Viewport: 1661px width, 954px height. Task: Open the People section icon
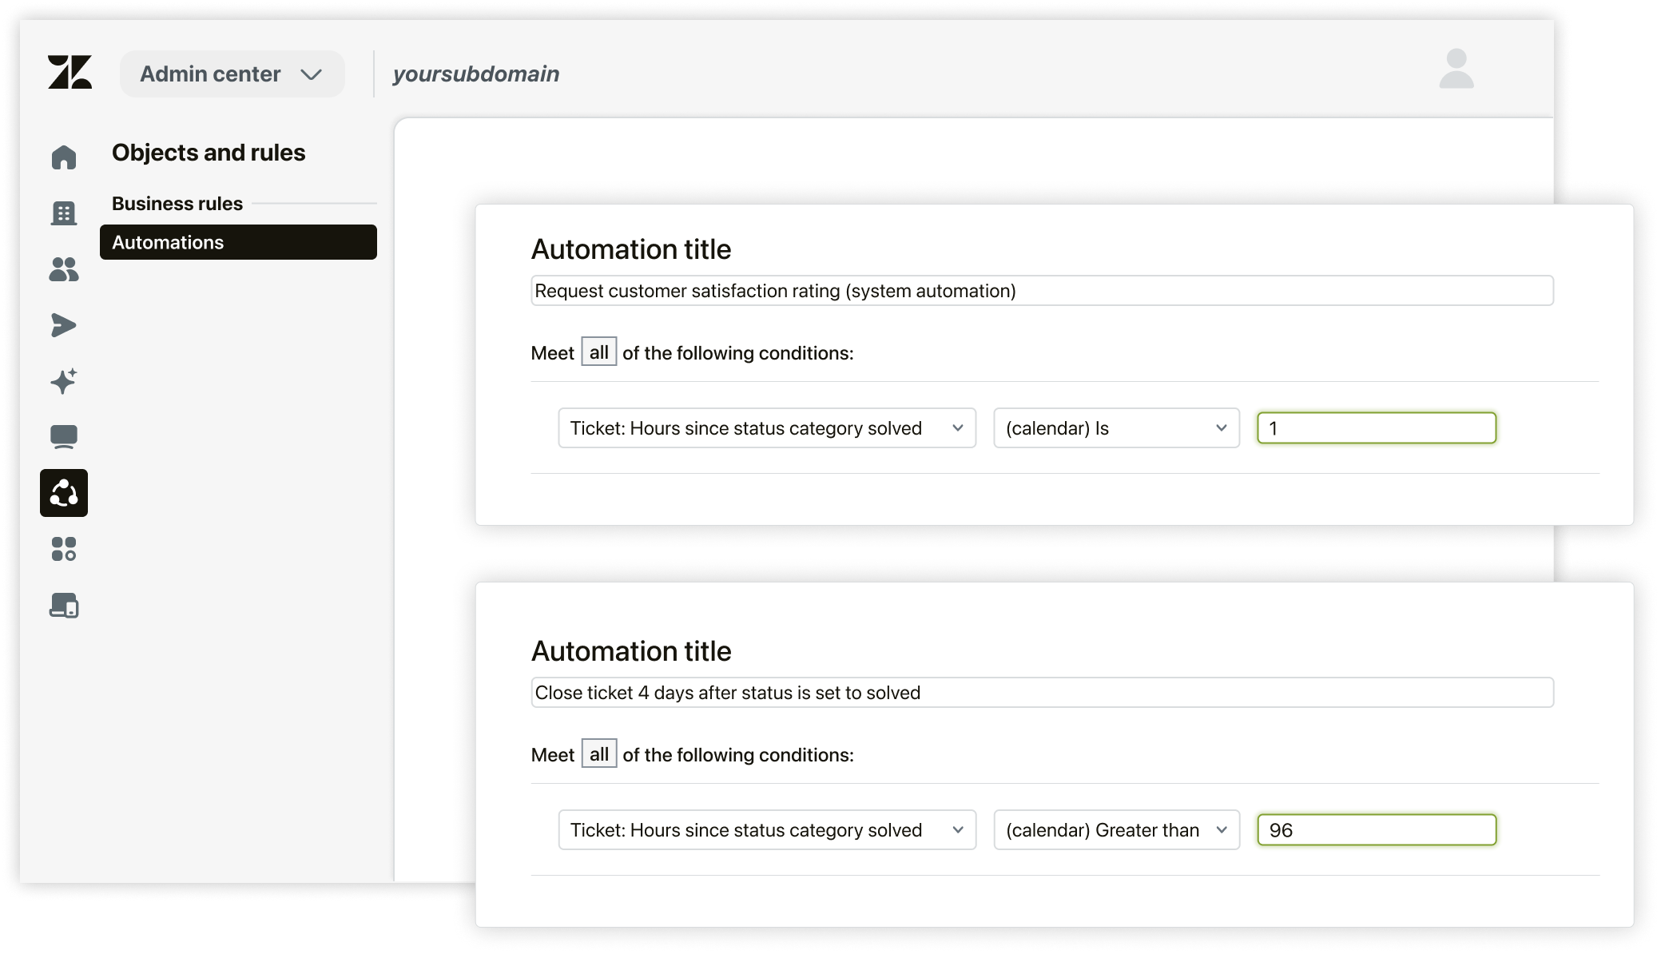tap(64, 269)
